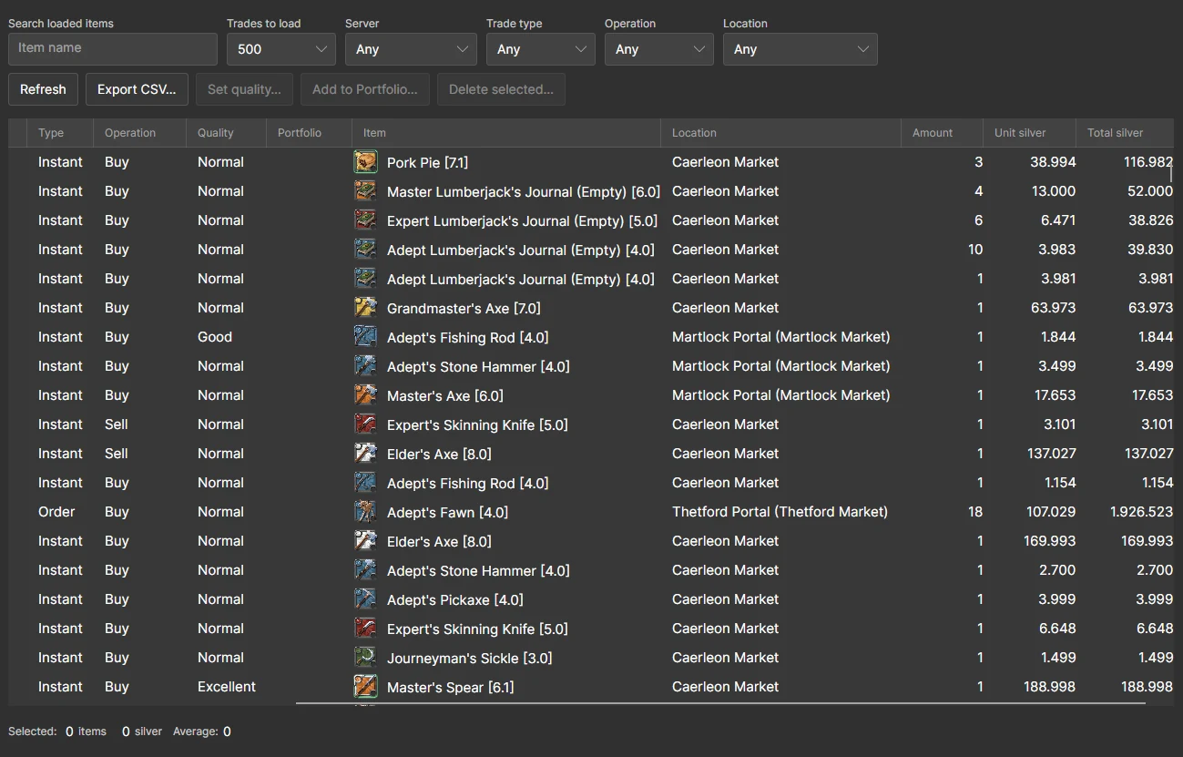This screenshot has width=1183, height=757.
Task: Open the Operation filter dropdown
Action: (x=659, y=49)
